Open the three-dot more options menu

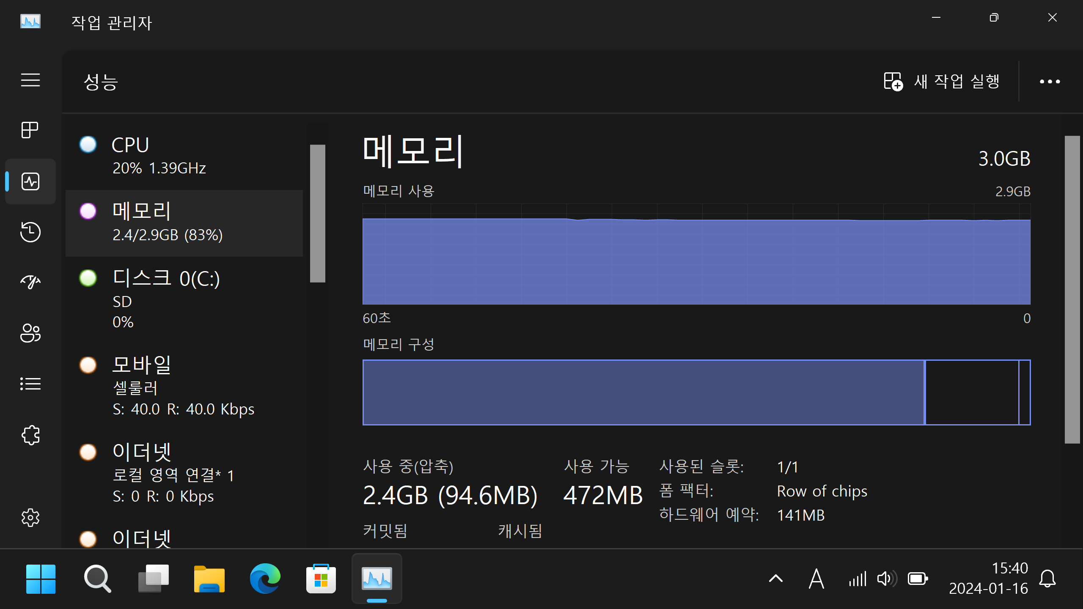pyautogui.click(x=1050, y=81)
